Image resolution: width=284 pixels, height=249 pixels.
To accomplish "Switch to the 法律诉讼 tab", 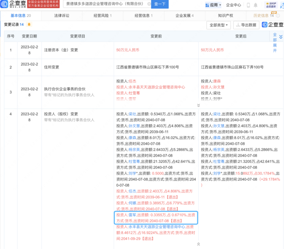I will [x=62, y=16].
